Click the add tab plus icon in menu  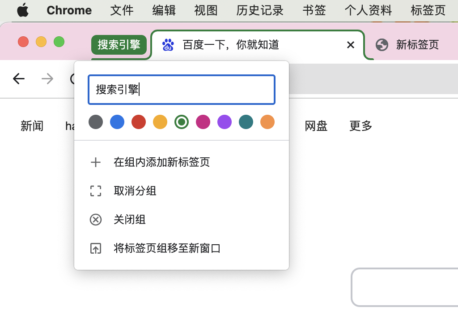(x=96, y=162)
